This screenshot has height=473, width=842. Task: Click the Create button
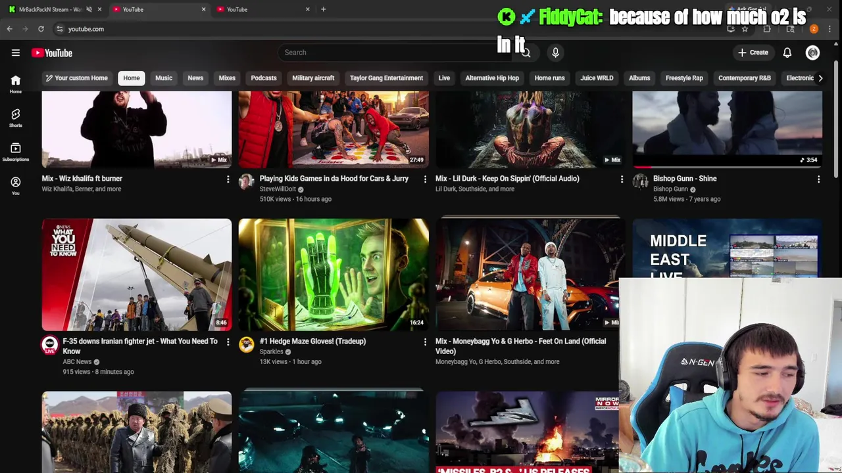click(753, 53)
